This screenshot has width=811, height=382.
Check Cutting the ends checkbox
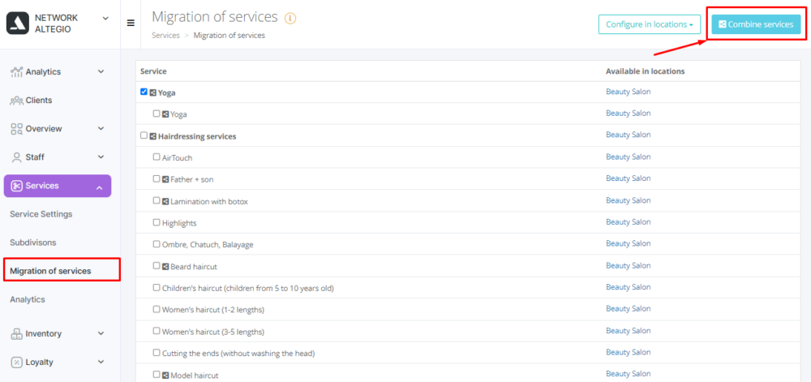pyautogui.click(x=157, y=353)
